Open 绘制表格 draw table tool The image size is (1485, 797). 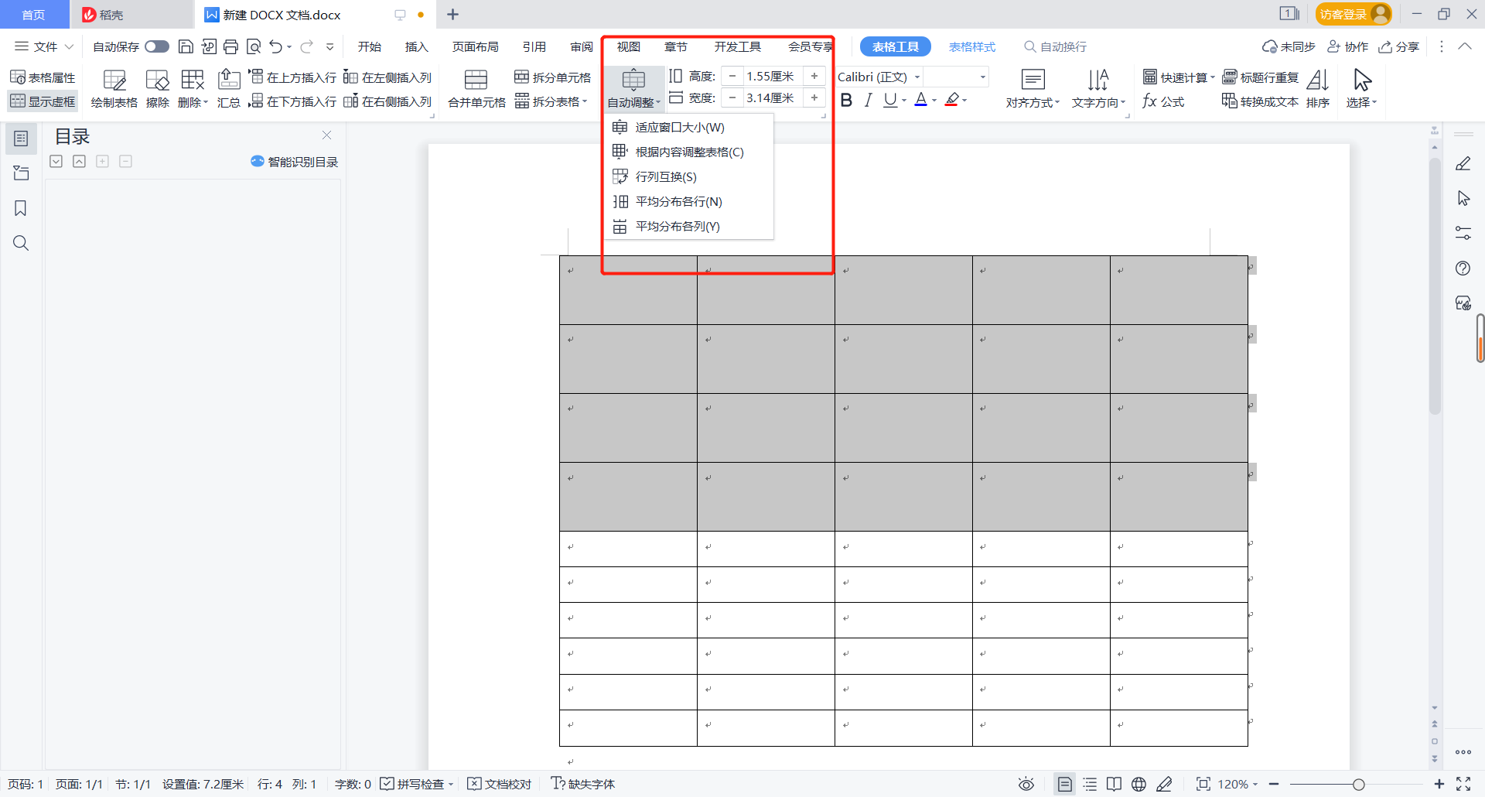coord(114,89)
